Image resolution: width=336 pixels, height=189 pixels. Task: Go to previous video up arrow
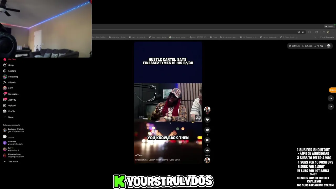point(331,98)
